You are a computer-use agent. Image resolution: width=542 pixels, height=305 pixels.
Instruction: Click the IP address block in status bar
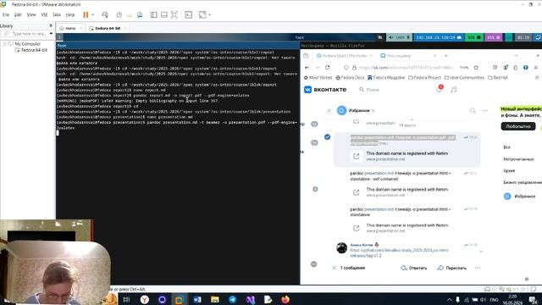439,37
